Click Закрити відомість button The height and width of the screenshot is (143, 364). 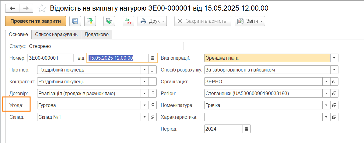click(x=202, y=21)
